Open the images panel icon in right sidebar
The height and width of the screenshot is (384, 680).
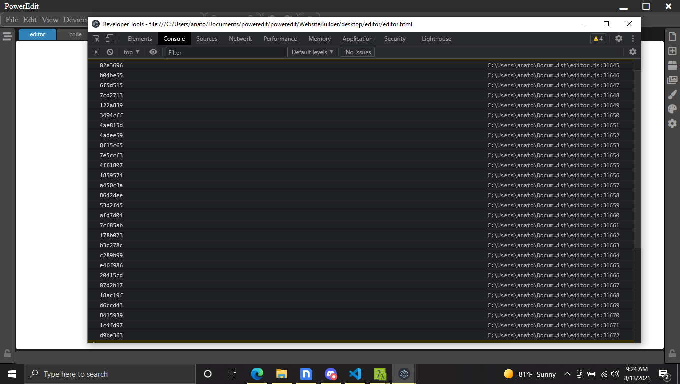[672, 79]
